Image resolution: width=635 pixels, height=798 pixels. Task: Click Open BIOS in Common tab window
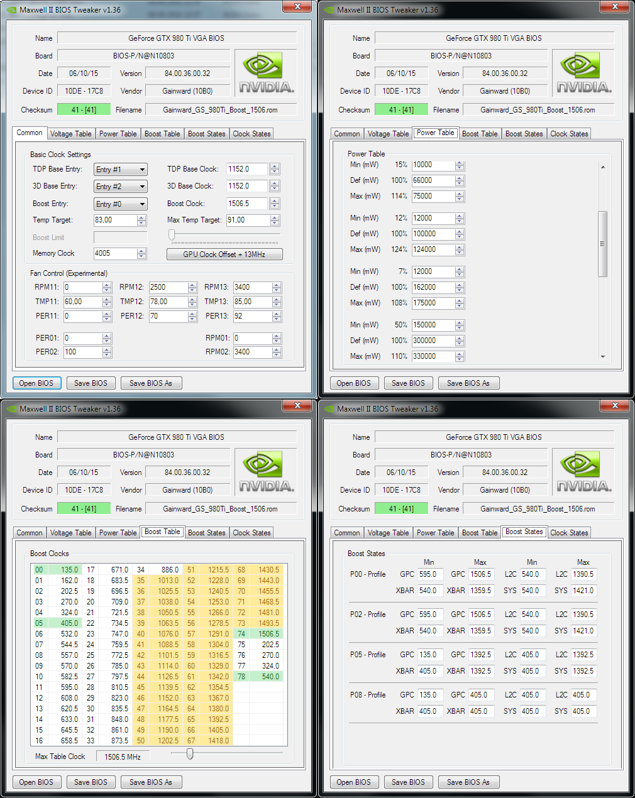pyautogui.click(x=36, y=383)
